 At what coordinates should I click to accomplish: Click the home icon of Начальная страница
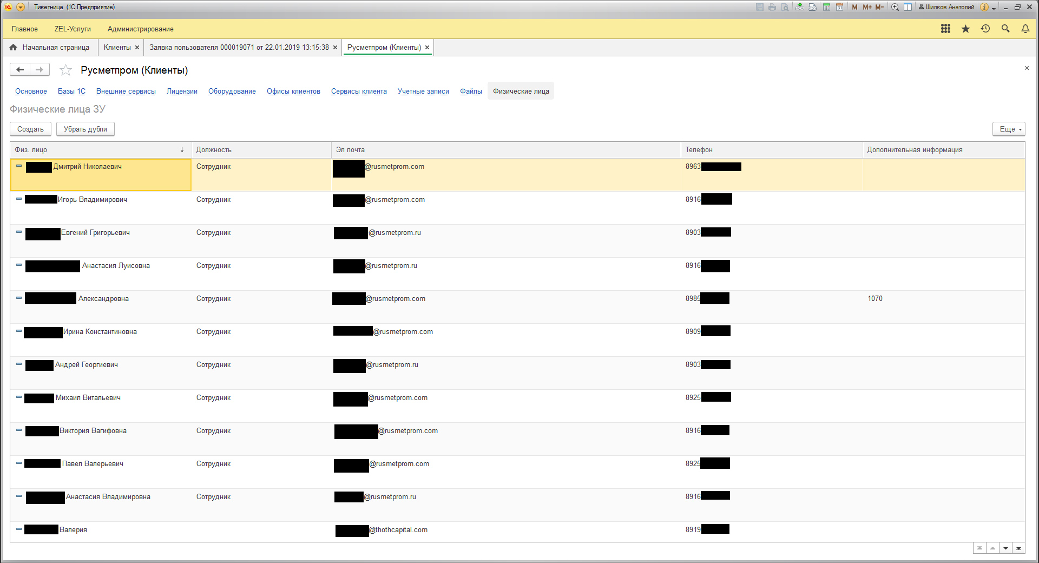tap(14, 48)
